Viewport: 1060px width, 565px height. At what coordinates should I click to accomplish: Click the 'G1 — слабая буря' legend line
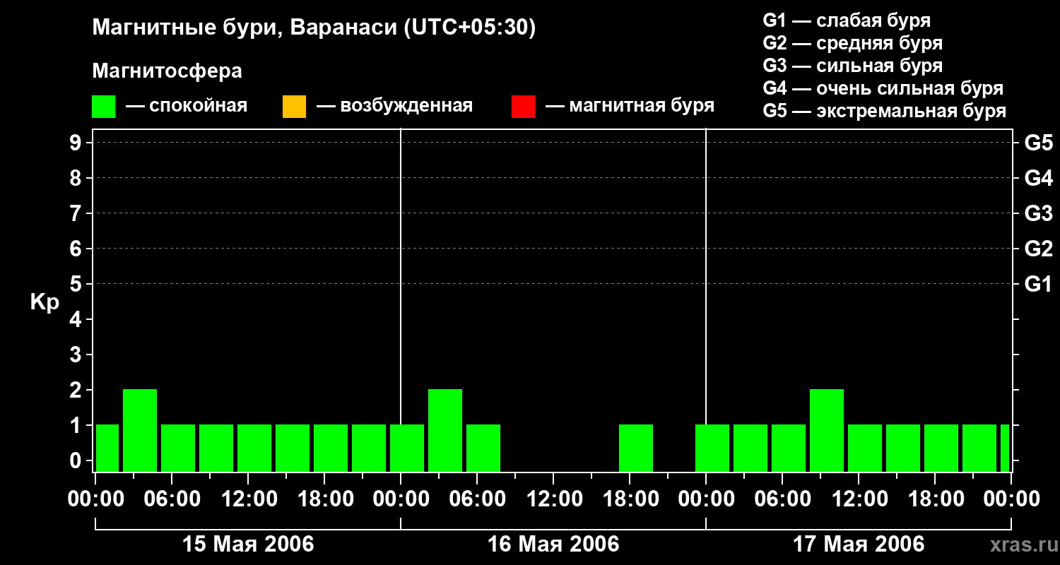coord(847,20)
